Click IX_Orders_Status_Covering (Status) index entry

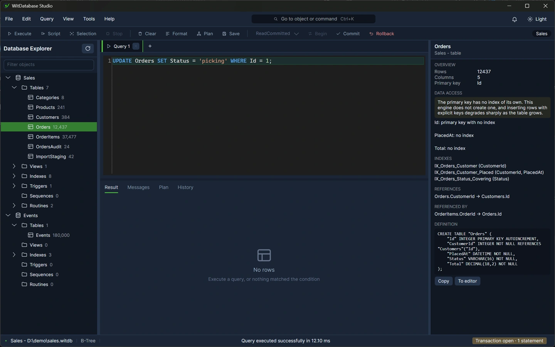pyautogui.click(x=472, y=179)
